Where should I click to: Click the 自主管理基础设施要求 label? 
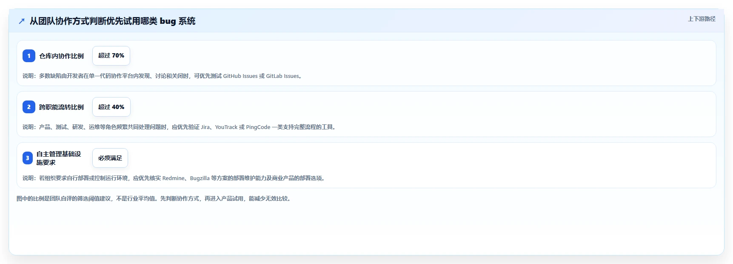tap(59, 158)
